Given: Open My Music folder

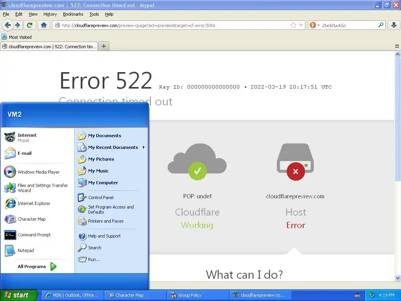Looking at the screenshot, I should click(x=112, y=171).
